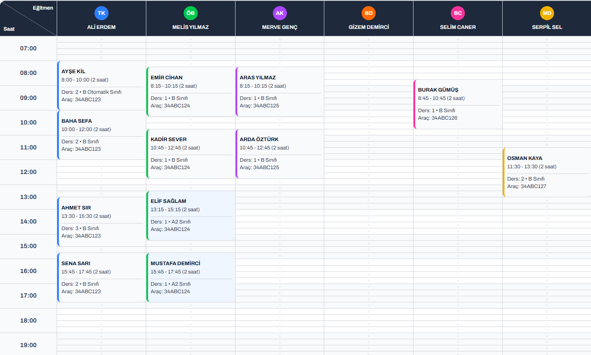
Task: Click Melis Yılmaz's green ÖB avatar
Action: (x=190, y=13)
